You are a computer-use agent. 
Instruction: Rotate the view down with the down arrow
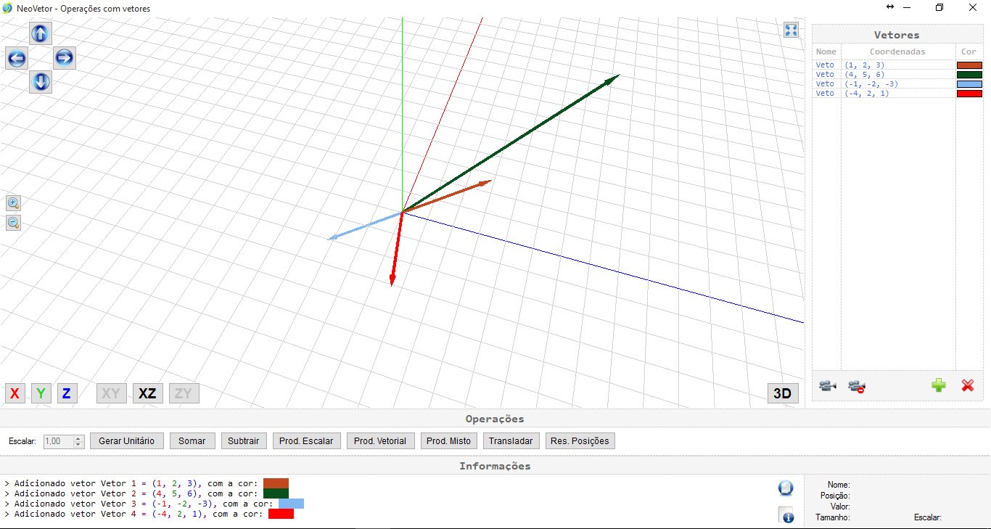pos(41,82)
